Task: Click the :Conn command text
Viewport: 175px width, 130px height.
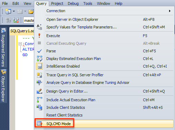Action: (28, 44)
